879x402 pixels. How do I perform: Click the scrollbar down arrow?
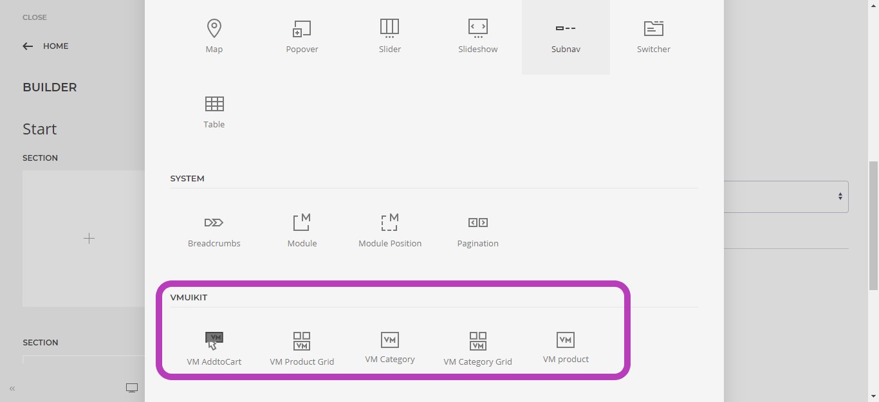(873, 396)
